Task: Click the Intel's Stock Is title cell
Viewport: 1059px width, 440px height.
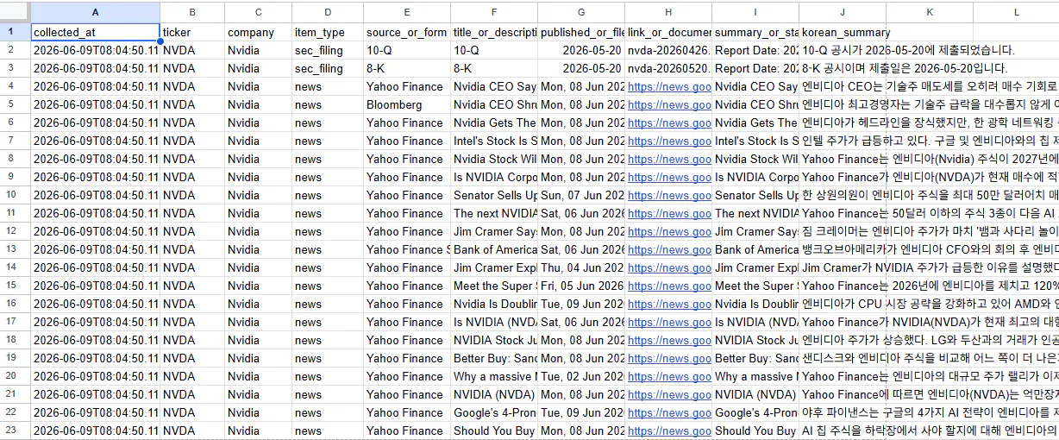Action: coord(494,141)
